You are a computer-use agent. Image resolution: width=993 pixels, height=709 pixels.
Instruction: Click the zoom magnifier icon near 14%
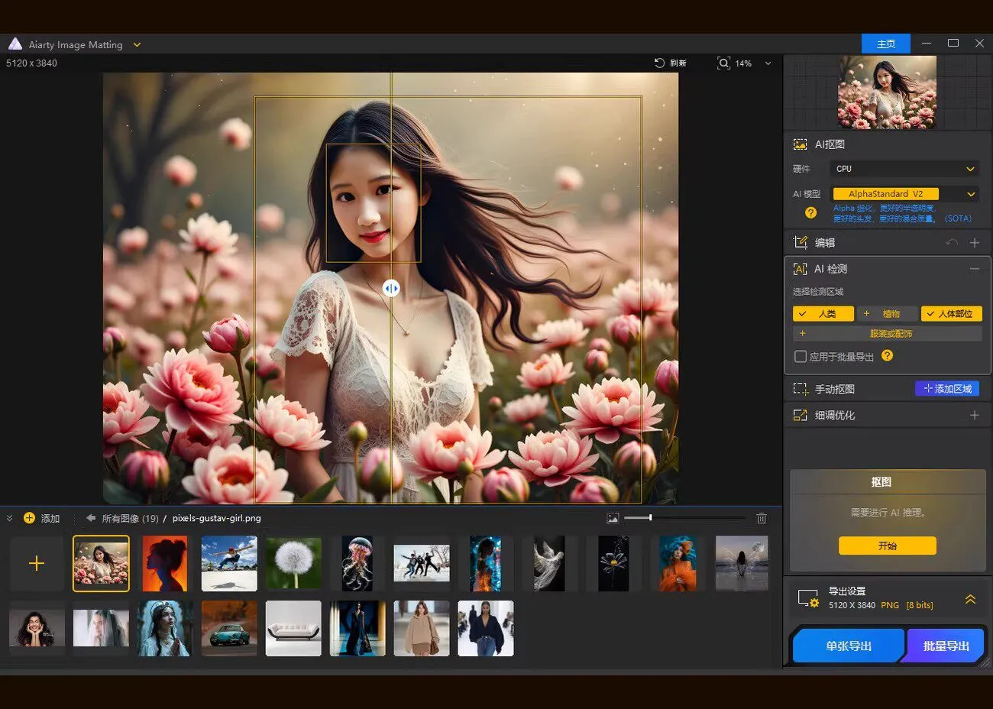(723, 63)
